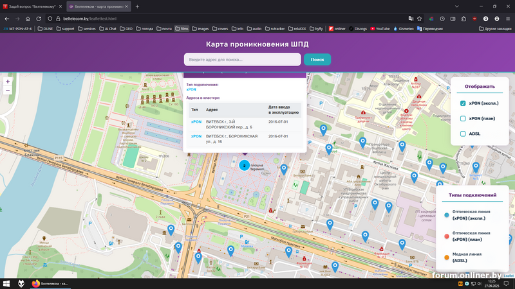This screenshot has height=289, width=515.
Task: Uncheck the xPON (экспл.) checkbox
Action: coord(463,103)
